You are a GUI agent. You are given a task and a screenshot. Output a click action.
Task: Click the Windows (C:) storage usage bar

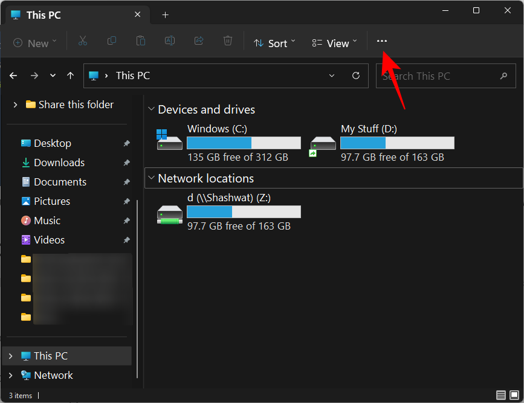tap(242, 143)
